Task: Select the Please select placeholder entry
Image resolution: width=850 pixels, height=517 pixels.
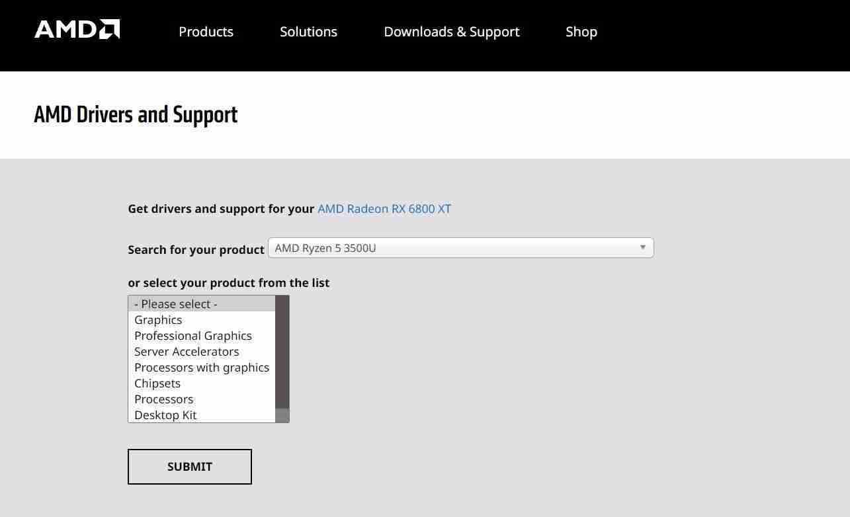Action: pos(175,304)
